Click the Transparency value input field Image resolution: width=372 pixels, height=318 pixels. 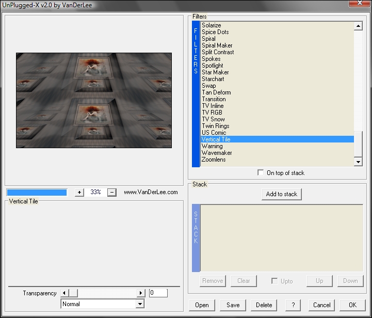pos(158,293)
